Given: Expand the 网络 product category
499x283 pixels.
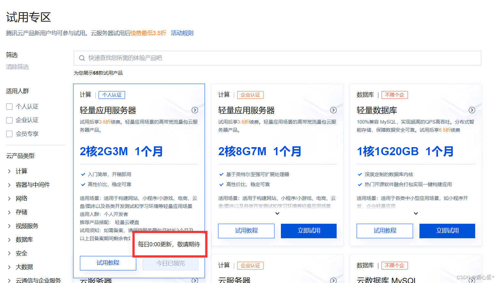Looking at the screenshot, I should pyautogui.click(x=9, y=199).
